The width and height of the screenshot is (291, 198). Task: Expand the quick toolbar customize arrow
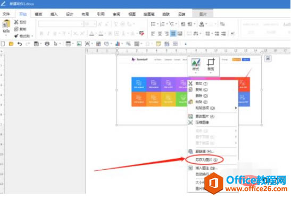186,44
